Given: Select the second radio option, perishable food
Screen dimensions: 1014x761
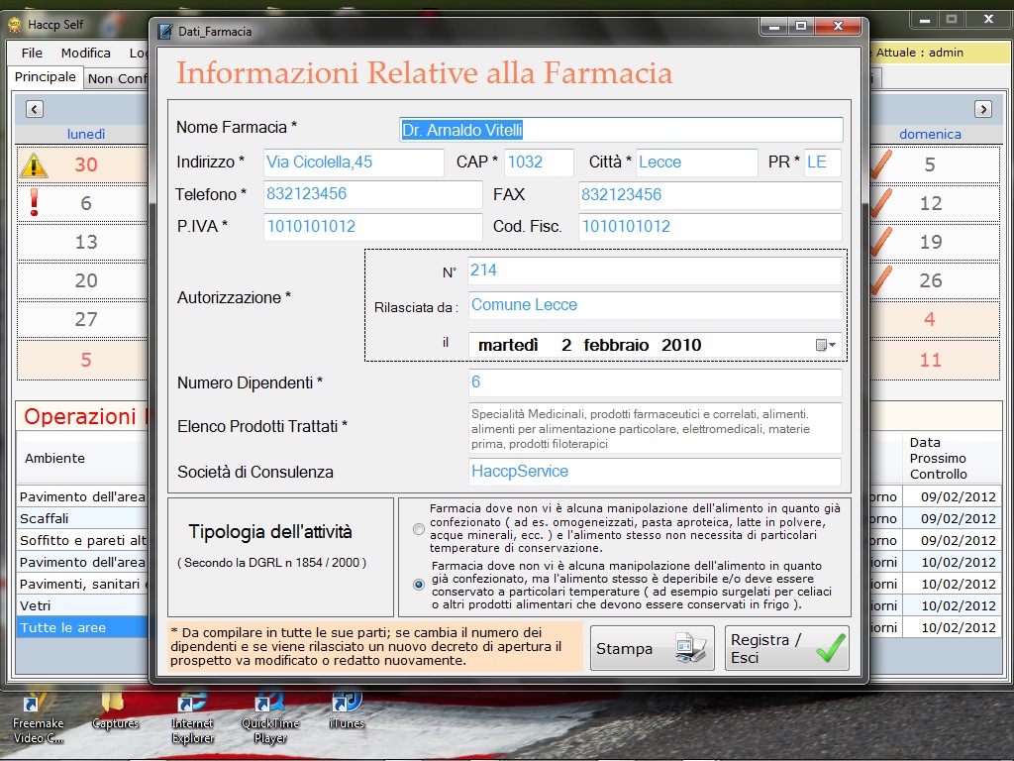Looking at the screenshot, I should pyautogui.click(x=419, y=585).
